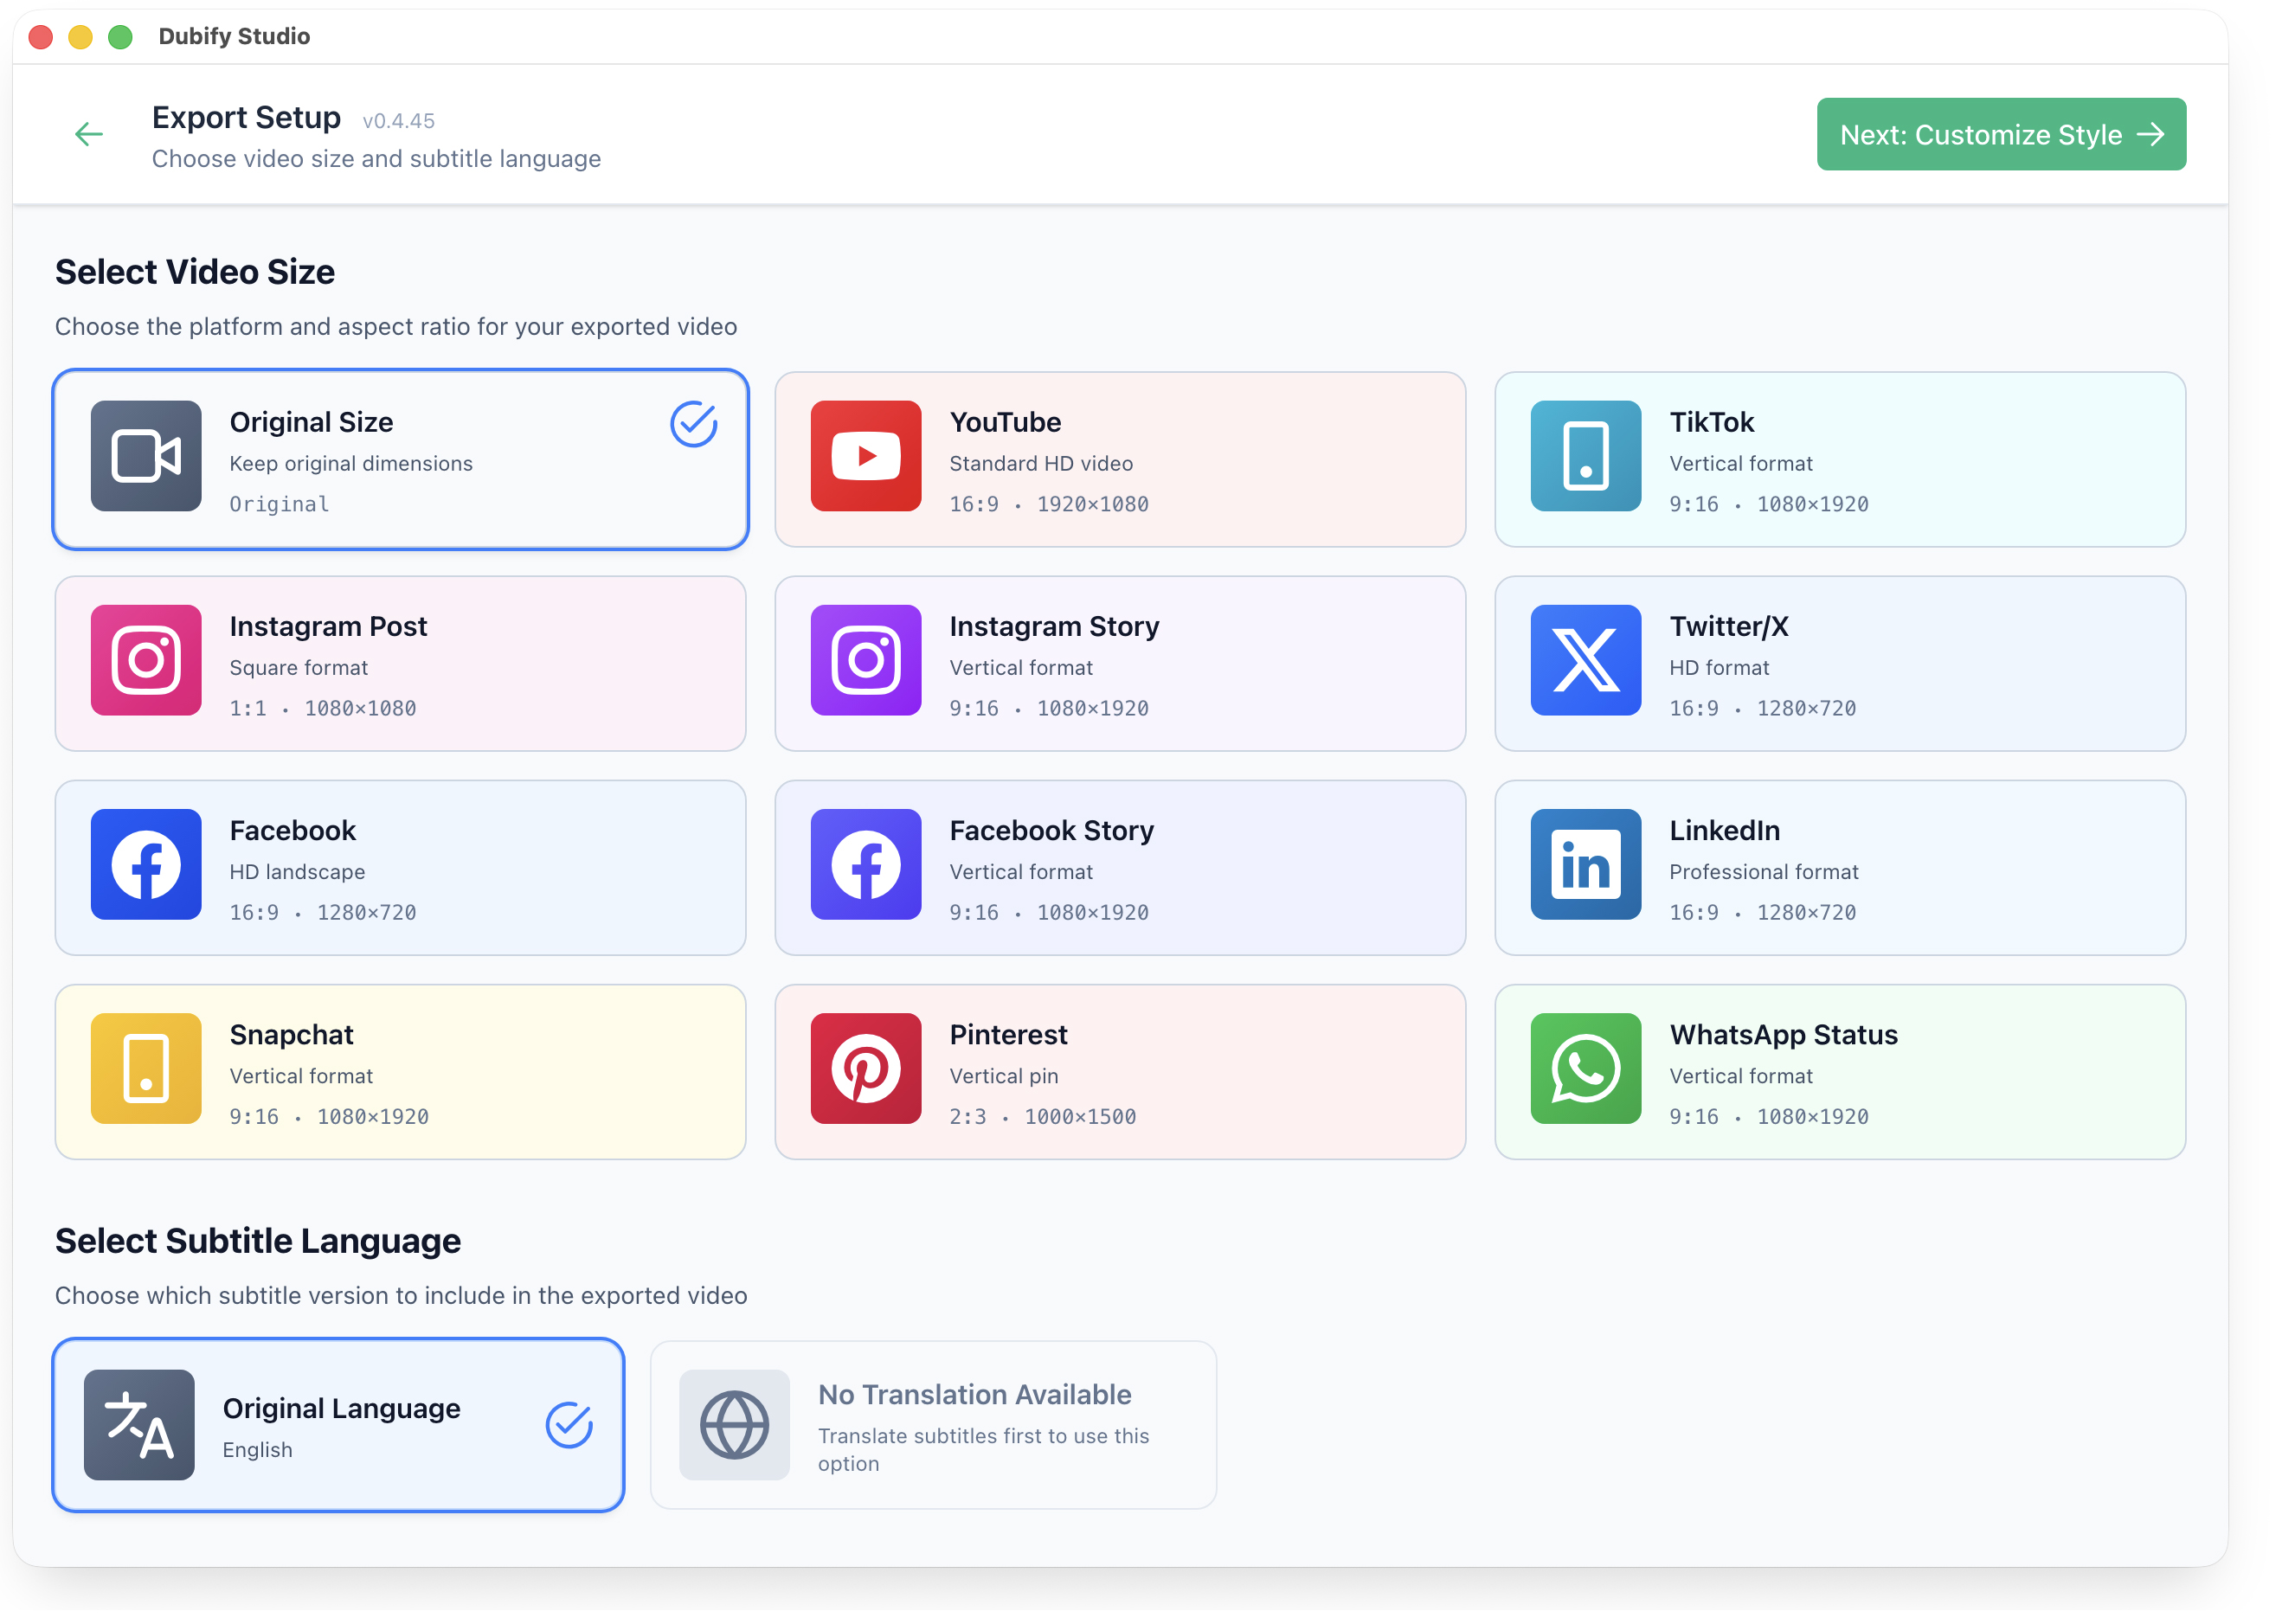Screen dimensions: 2282x1624
Task: Click the Original Size camera icon
Action: click(x=146, y=456)
